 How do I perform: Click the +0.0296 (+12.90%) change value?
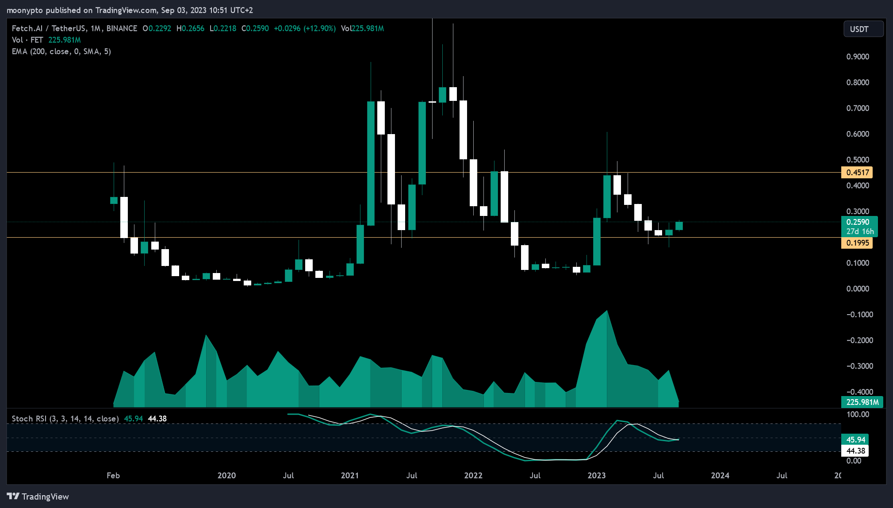tap(305, 28)
